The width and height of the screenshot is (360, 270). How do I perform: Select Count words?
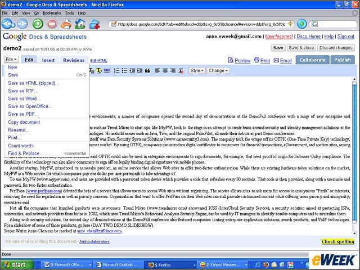tap(46, 146)
